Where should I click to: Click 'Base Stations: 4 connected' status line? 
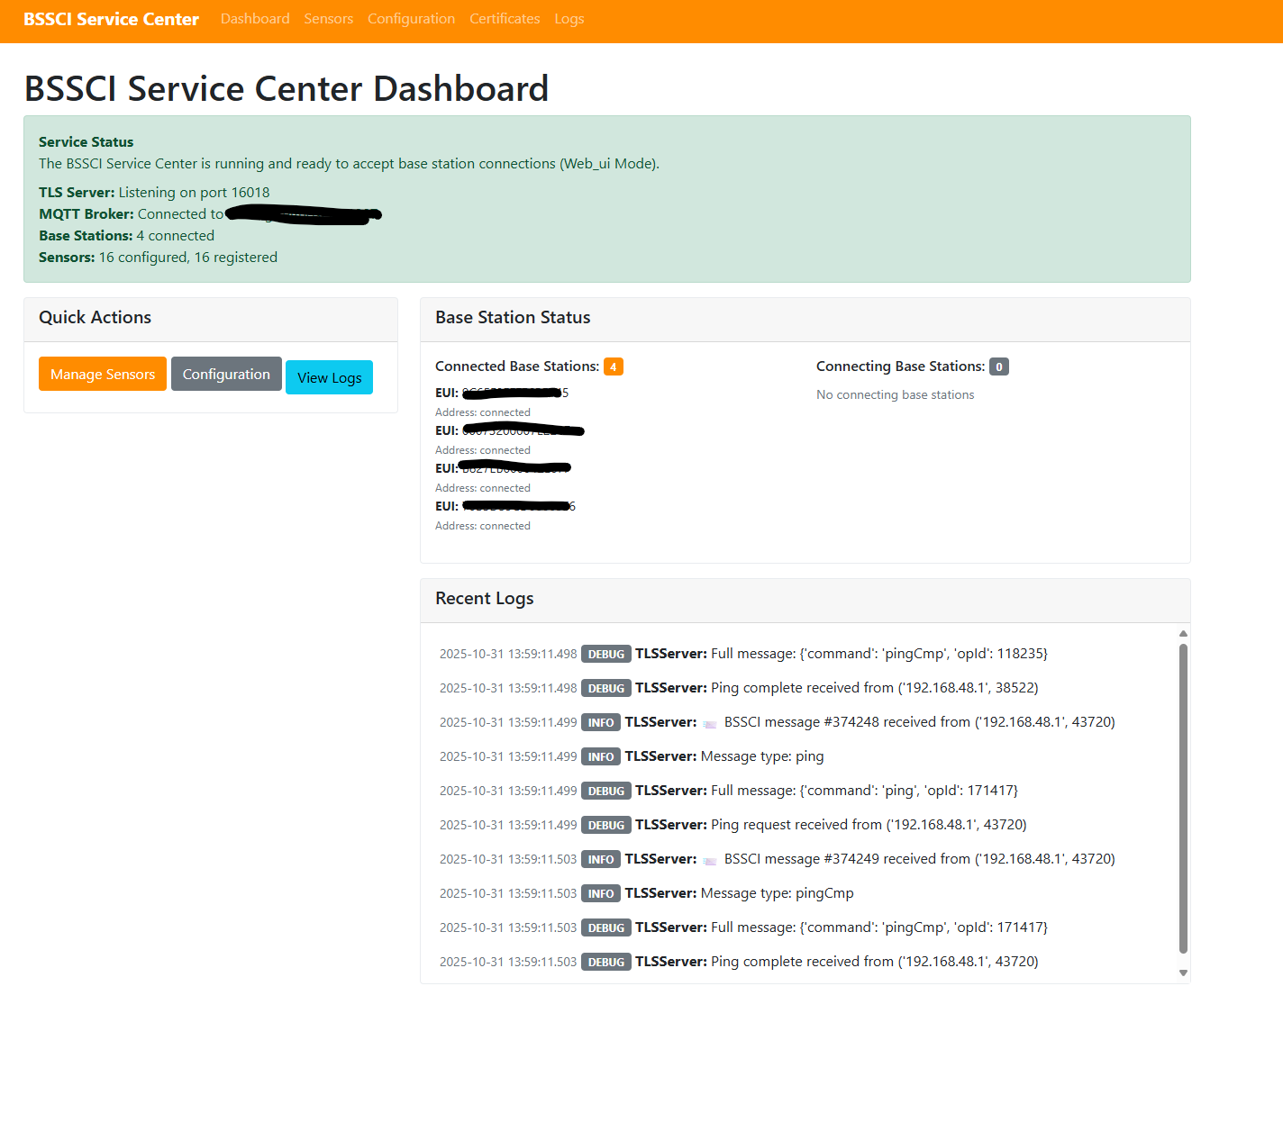point(126,235)
